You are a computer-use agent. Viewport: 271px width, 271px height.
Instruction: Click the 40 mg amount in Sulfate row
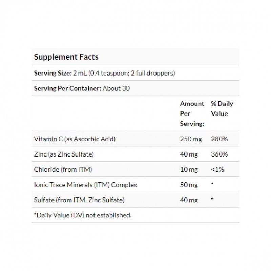coord(188,200)
